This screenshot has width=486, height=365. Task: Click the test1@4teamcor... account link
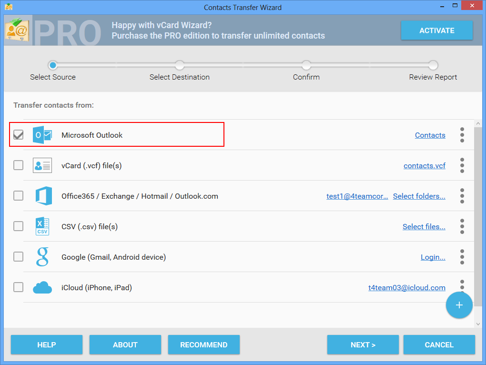point(357,196)
